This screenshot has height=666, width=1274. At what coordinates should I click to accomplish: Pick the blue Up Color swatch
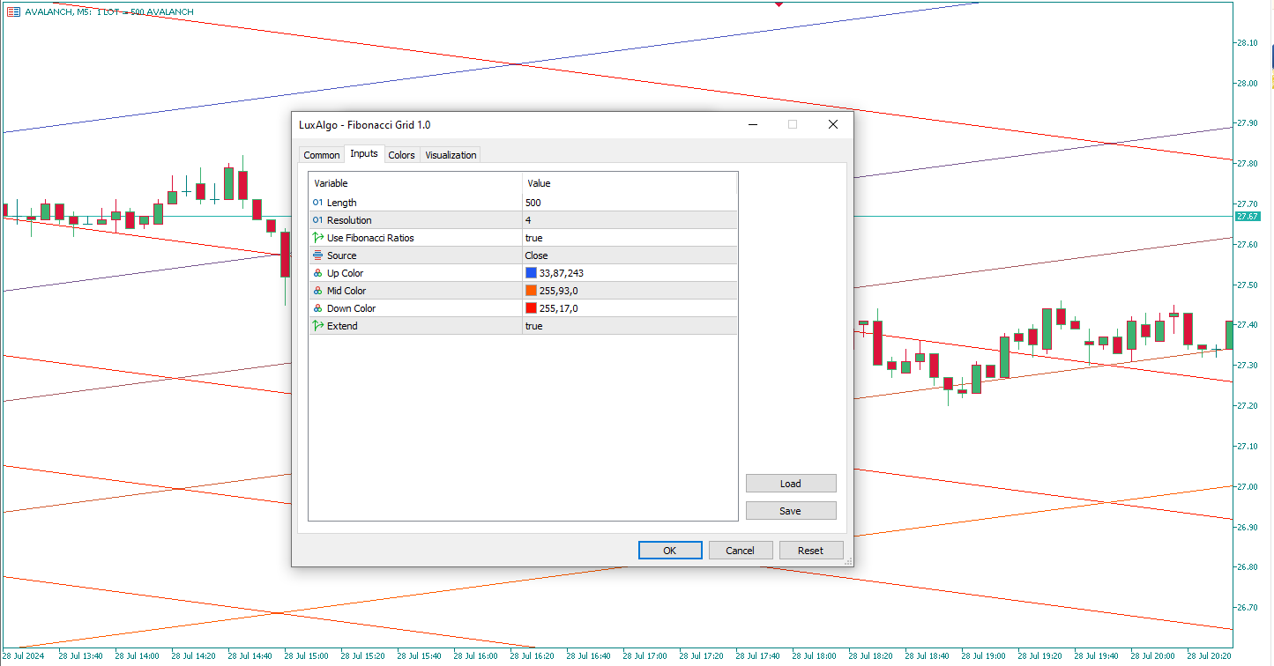[531, 273]
